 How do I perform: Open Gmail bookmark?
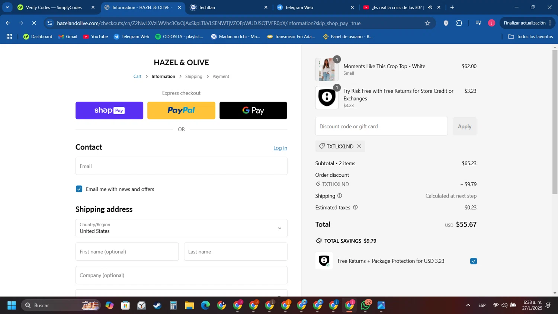click(68, 36)
